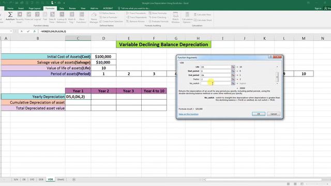Expand the Name Box dropdown
The height and width of the screenshot is (186, 331).
pos(11,31)
